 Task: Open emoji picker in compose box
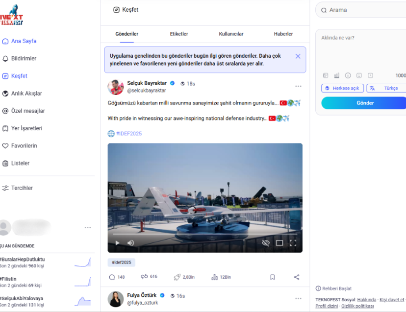[x=359, y=75]
